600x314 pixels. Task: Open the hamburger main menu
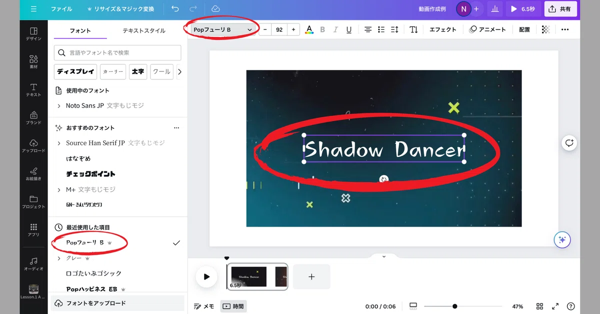33,9
